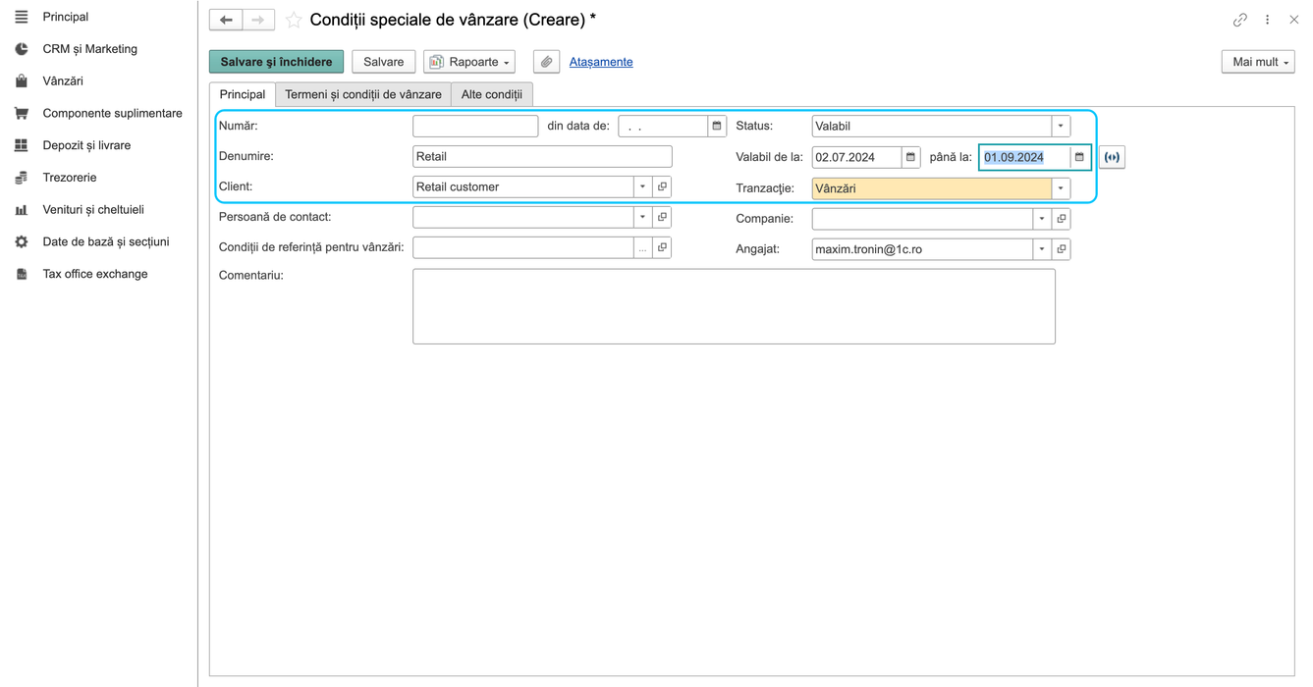The image size is (1313, 687).
Task: Click the period selection button beside 'până la'
Action: (1112, 157)
